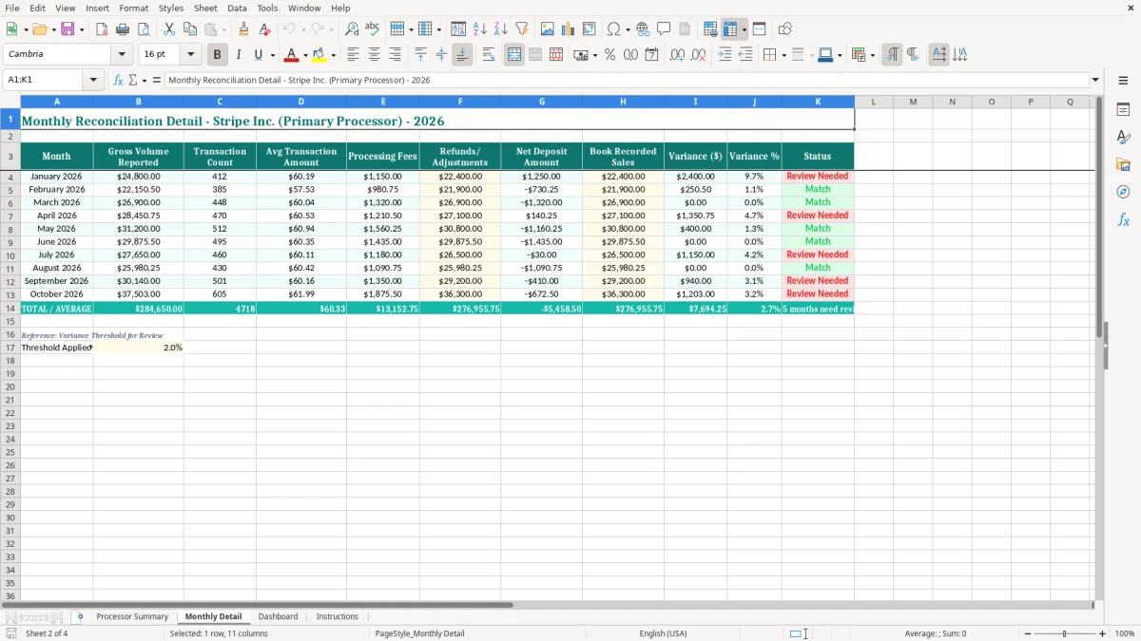Toggle Wrap Text button

pos(489,55)
